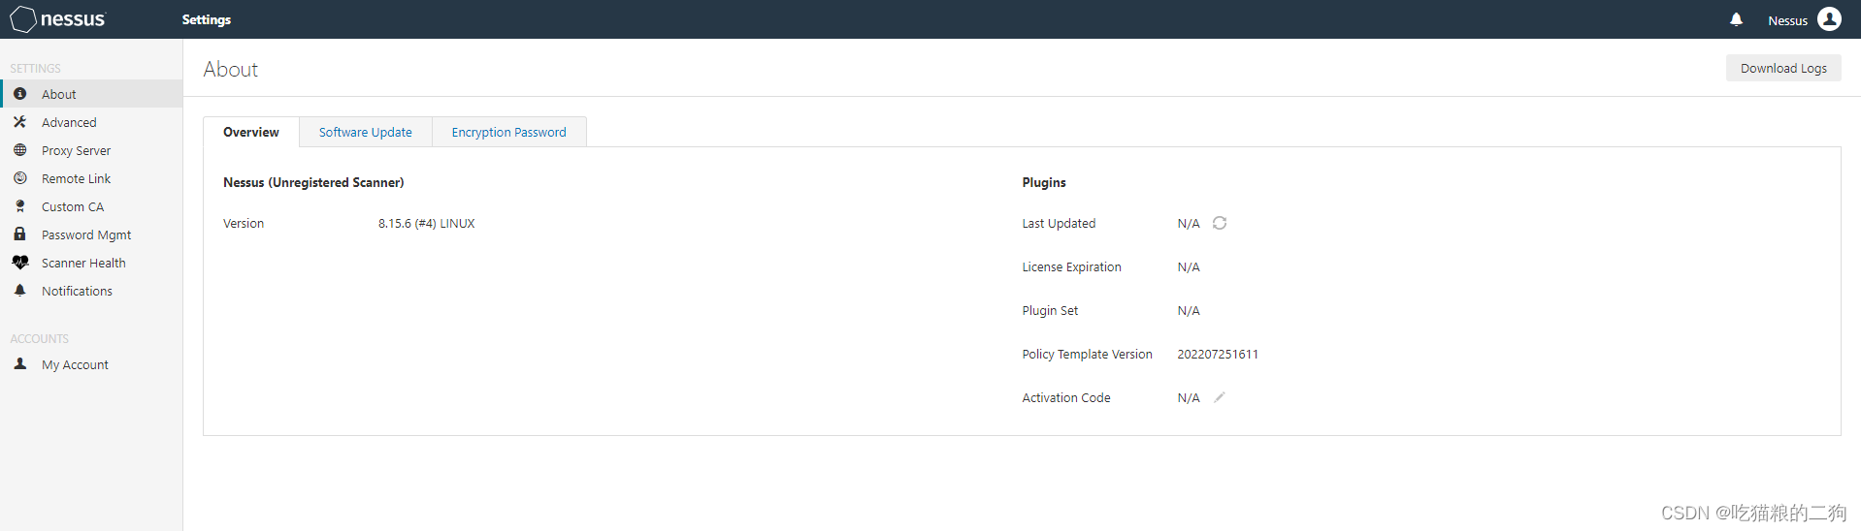Click the About page title
Viewport: 1861px width, 531px height.
click(231, 69)
